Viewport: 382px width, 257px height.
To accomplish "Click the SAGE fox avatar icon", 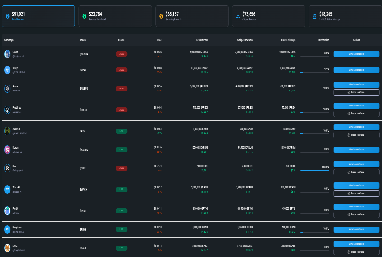I will pos(7,248).
